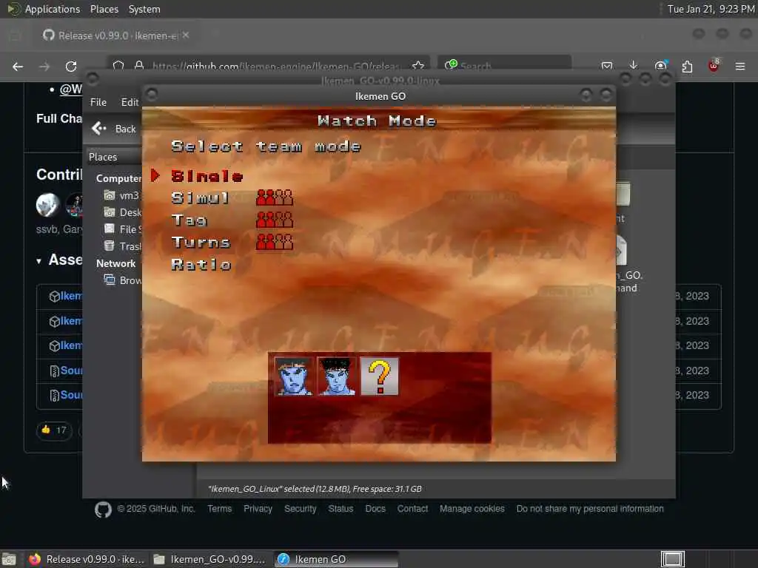This screenshot has height=568, width=758.
Task: Click Back button in file manager
Action: [114, 129]
